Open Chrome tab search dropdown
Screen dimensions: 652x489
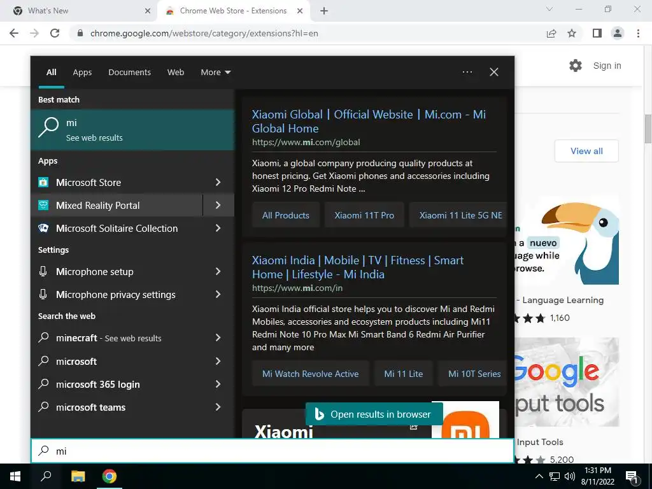pyautogui.click(x=549, y=9)
